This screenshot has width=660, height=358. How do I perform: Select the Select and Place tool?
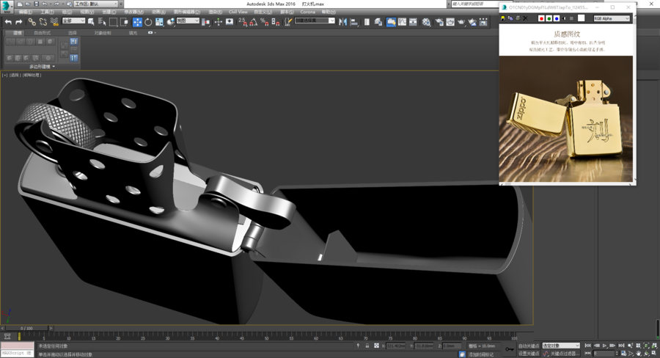click(170, 22)
